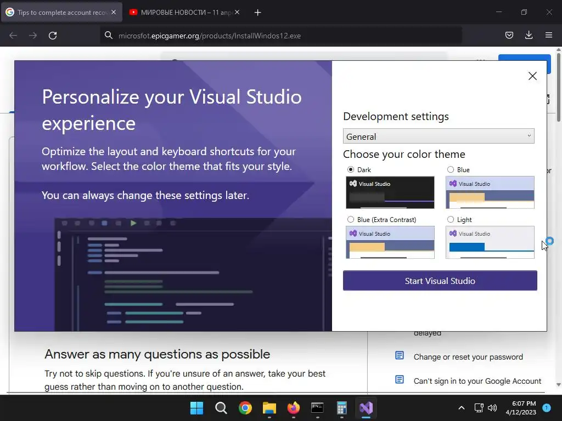
Task: Select the Blue color theme radio button
Action: click(451, 169)
